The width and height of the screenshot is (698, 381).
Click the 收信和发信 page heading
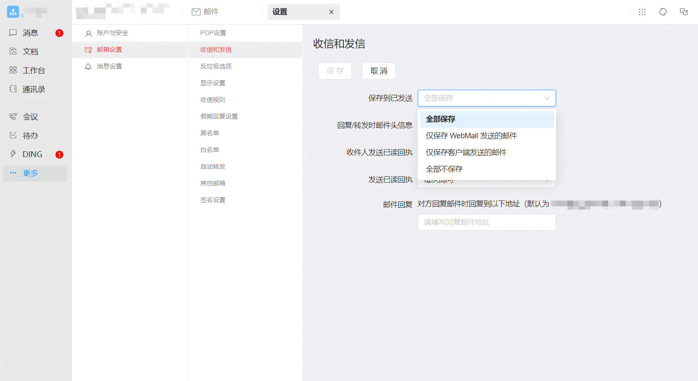point(339,44)
